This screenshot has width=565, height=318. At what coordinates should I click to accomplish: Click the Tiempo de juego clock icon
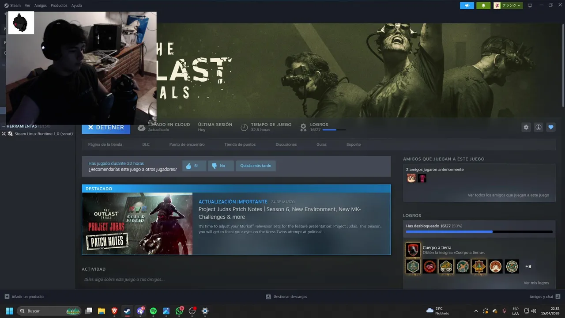pyautogui.click(x=244, y=127)
